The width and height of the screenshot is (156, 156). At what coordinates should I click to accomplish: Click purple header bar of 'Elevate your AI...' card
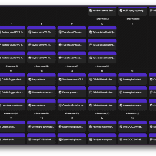(x=72, y=88)
